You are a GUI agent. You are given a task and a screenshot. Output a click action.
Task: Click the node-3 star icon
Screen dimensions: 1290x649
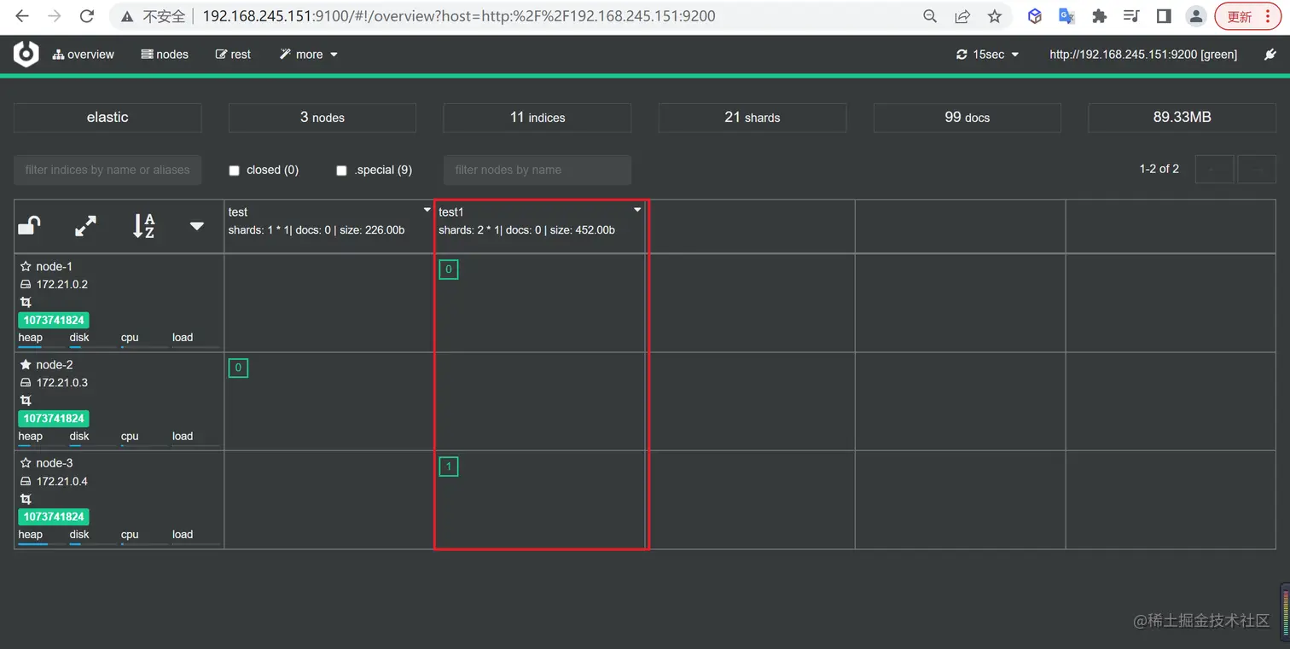26,463
